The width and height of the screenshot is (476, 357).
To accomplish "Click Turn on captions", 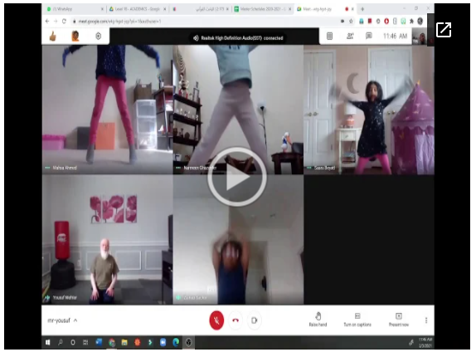I will click(x=357, y=320).
